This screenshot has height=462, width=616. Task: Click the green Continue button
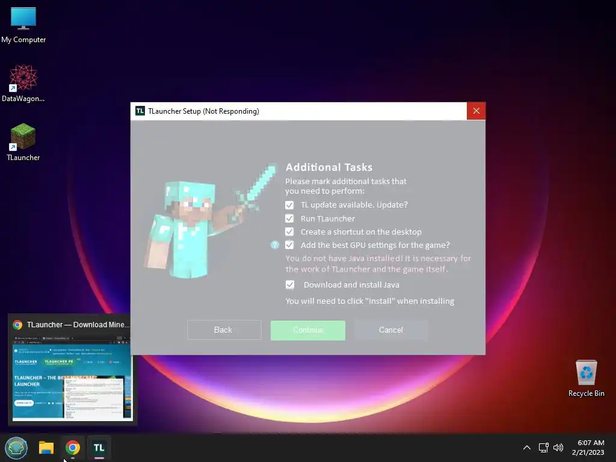coord(308,330)
